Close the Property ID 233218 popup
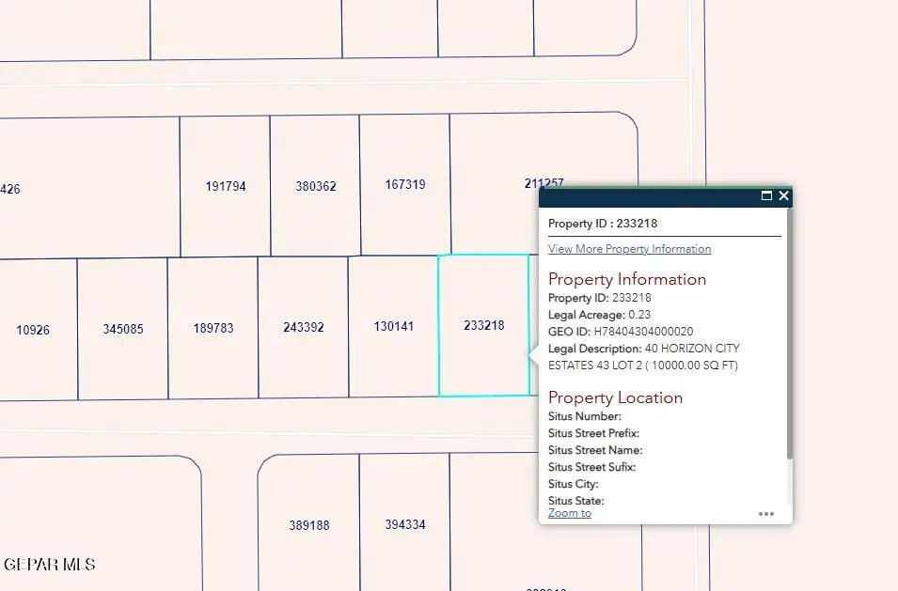The image size is (898, 591). (783, 195)
